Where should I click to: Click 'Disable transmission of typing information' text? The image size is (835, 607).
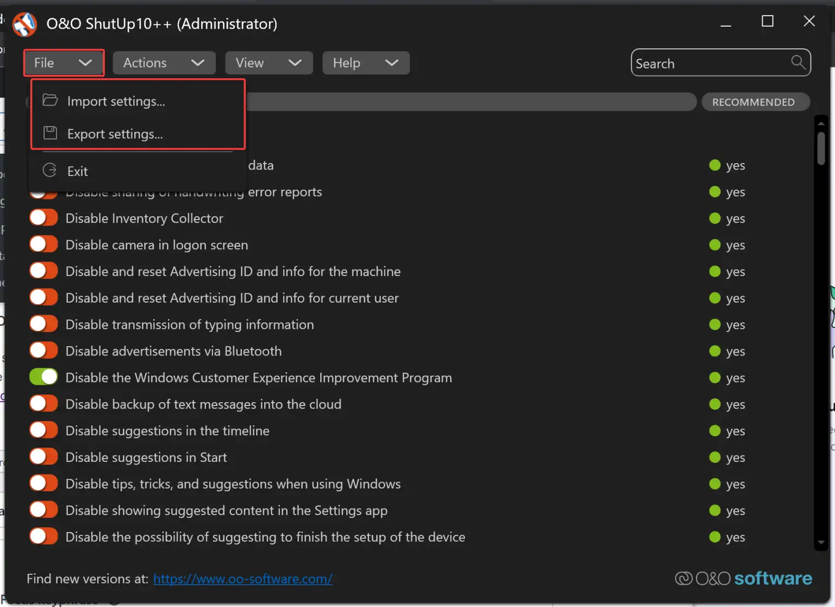190,324
